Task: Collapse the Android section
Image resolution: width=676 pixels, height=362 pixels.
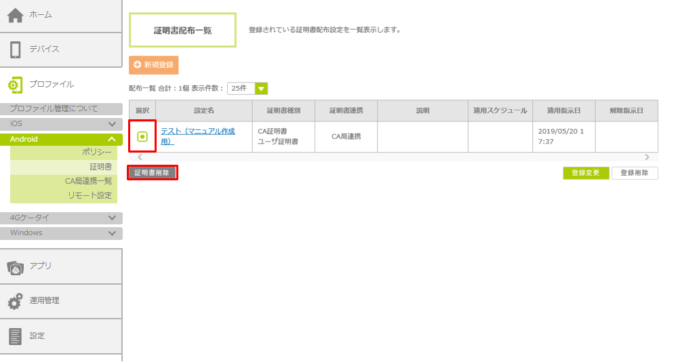Action: pyautogui.click(x=112, y=139)
